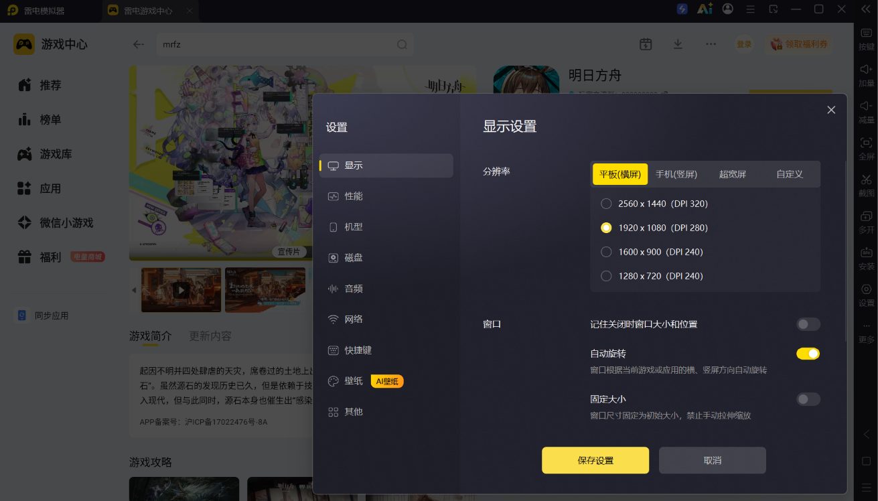Viewport: 878px width, 501px height.
Task: Collapse the right toolbar with double chevron
Action: point(865,9)
